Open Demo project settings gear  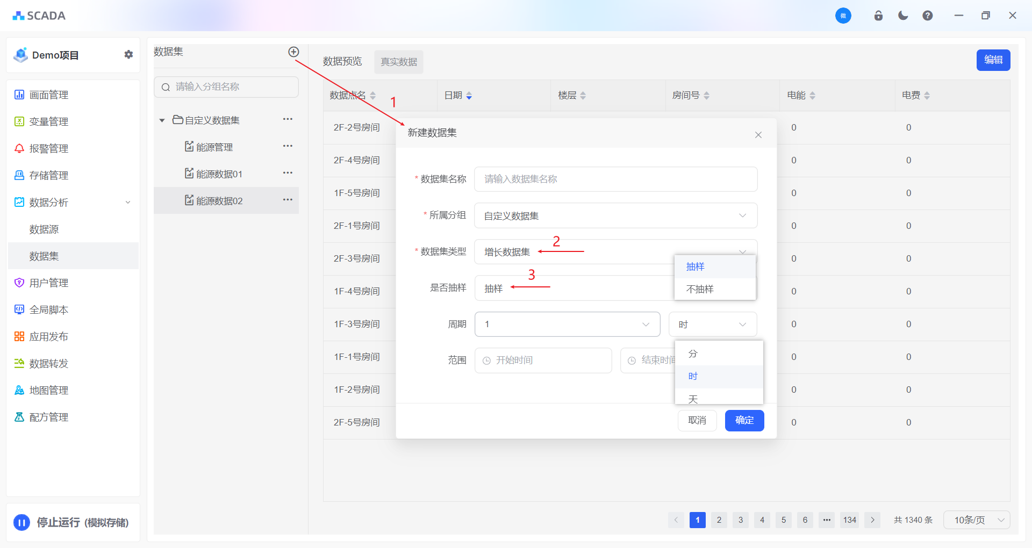128,55
